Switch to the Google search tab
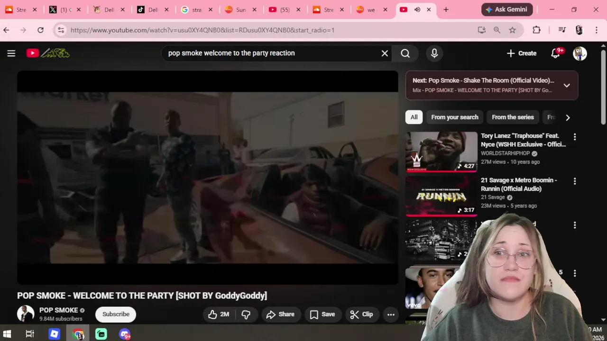This screenshot has height=341, width=607. click(196, 9)
